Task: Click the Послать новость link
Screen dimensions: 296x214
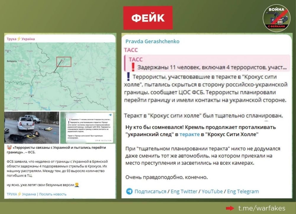Action: click(x=53, y=194)
